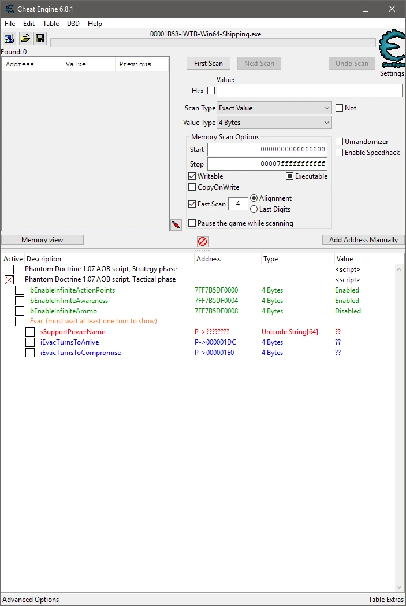This screenshot has width=406, height=606.
Task: Open the Scan Type dropdown
Action: 274,108
